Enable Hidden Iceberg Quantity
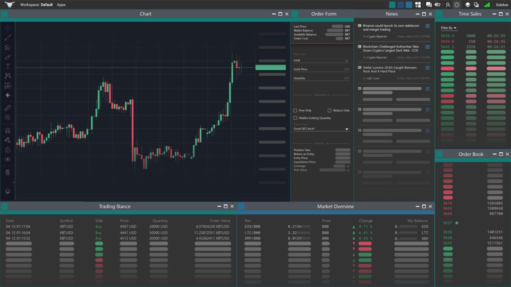Screen dimensions: 511x287 coord(295,118)
